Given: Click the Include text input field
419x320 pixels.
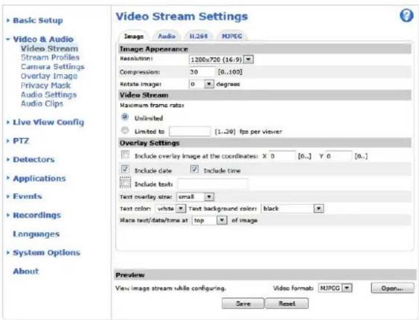Looking at the screenshot, I should (213, 184).
